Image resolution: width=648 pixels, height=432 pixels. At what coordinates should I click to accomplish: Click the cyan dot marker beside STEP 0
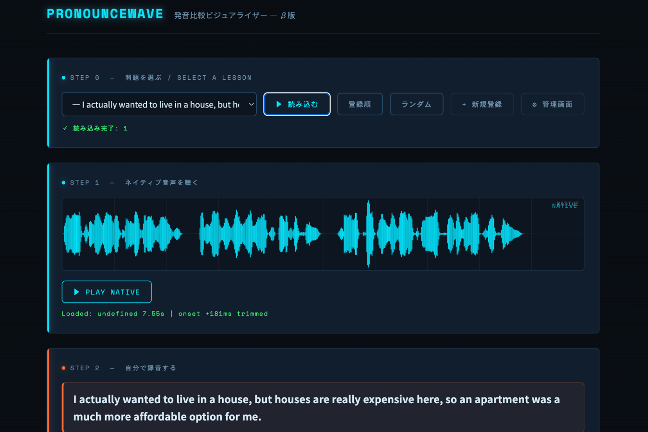pyautogui.click(x=63, y=77)
